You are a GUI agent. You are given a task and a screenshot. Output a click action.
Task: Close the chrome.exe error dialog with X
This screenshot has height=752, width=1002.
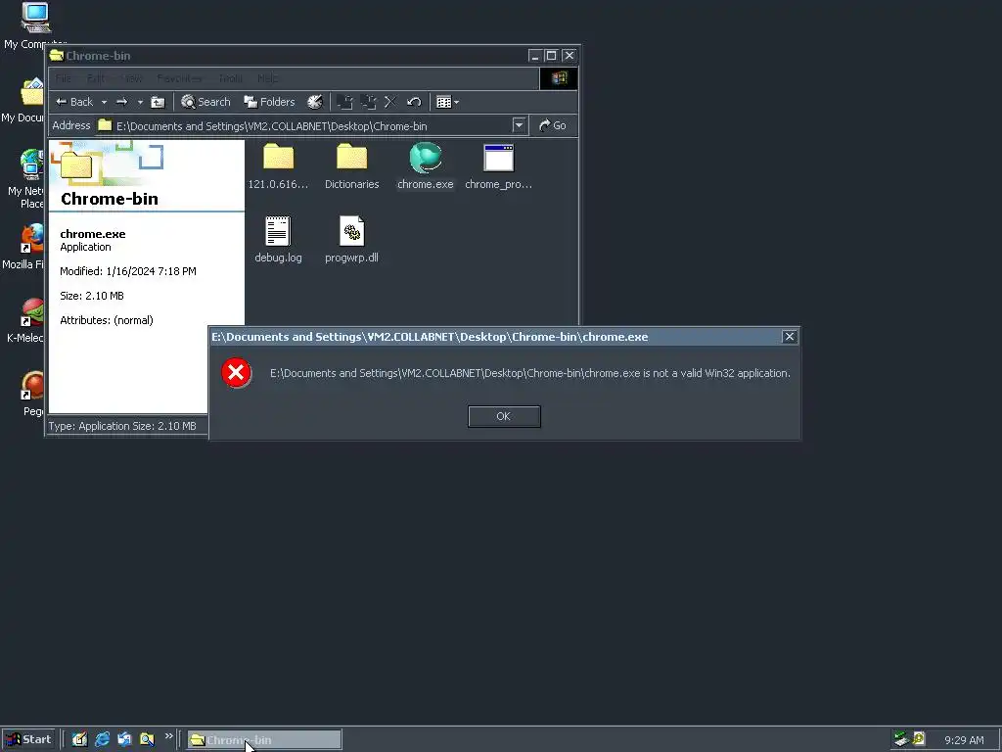pyautogui.click(x=790, y=337)
